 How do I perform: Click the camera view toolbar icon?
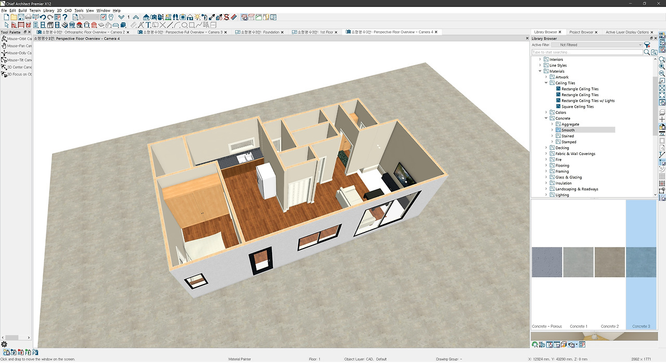[153, 17]
